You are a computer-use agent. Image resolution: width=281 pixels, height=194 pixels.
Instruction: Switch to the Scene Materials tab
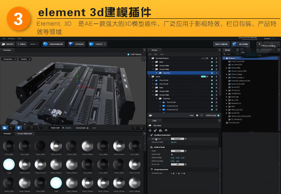(25, 134)
